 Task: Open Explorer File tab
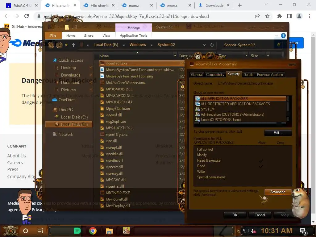tap(53, 35)
